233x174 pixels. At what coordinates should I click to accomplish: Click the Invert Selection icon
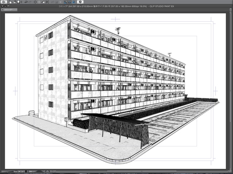pos(56,2)
